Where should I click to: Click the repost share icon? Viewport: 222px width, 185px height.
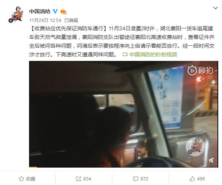click(78, 179)
